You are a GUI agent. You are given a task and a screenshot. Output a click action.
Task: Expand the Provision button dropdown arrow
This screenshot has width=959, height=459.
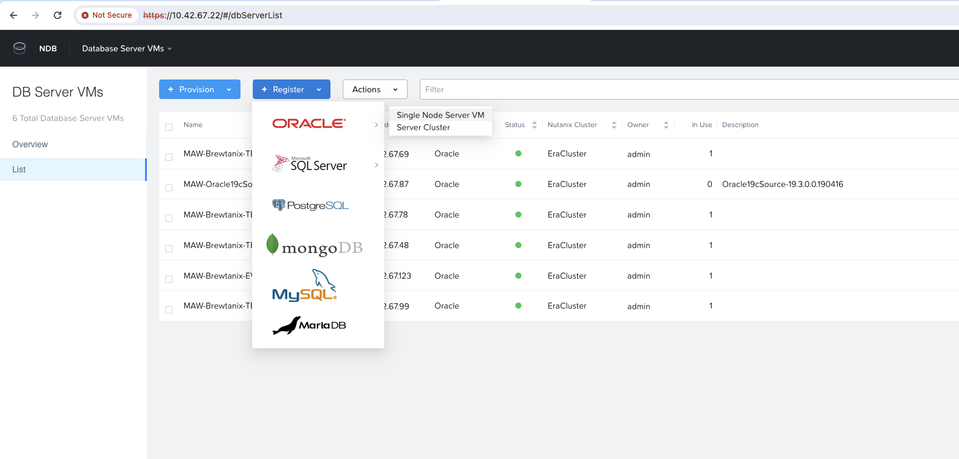click(x=229, y=89)
